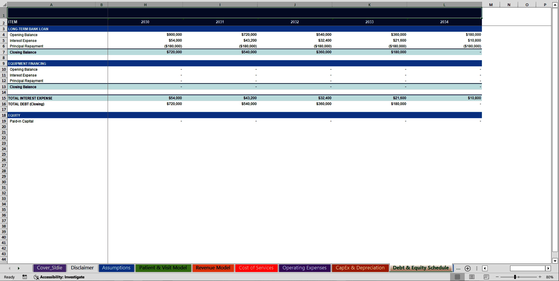The width and height of the screenshot is (559, 281).
Task: Click the Disclaimer sheet tab
Action: pyautogui.click(x=82, y=268)
